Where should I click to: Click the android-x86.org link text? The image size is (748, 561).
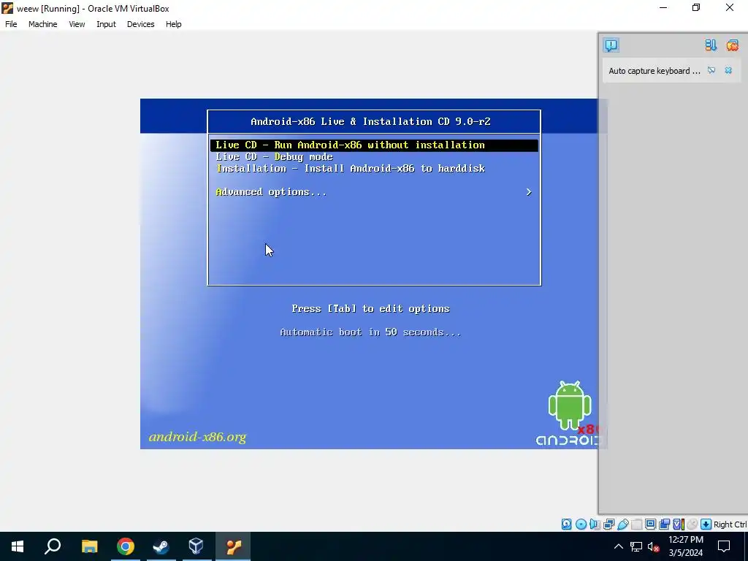point(197,437)
